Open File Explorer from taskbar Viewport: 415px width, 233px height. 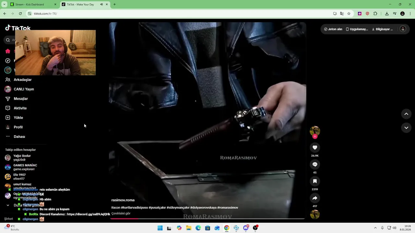pos(188,228)
